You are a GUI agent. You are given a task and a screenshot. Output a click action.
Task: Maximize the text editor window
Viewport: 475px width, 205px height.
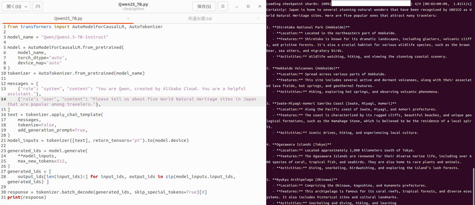(248, 6)
